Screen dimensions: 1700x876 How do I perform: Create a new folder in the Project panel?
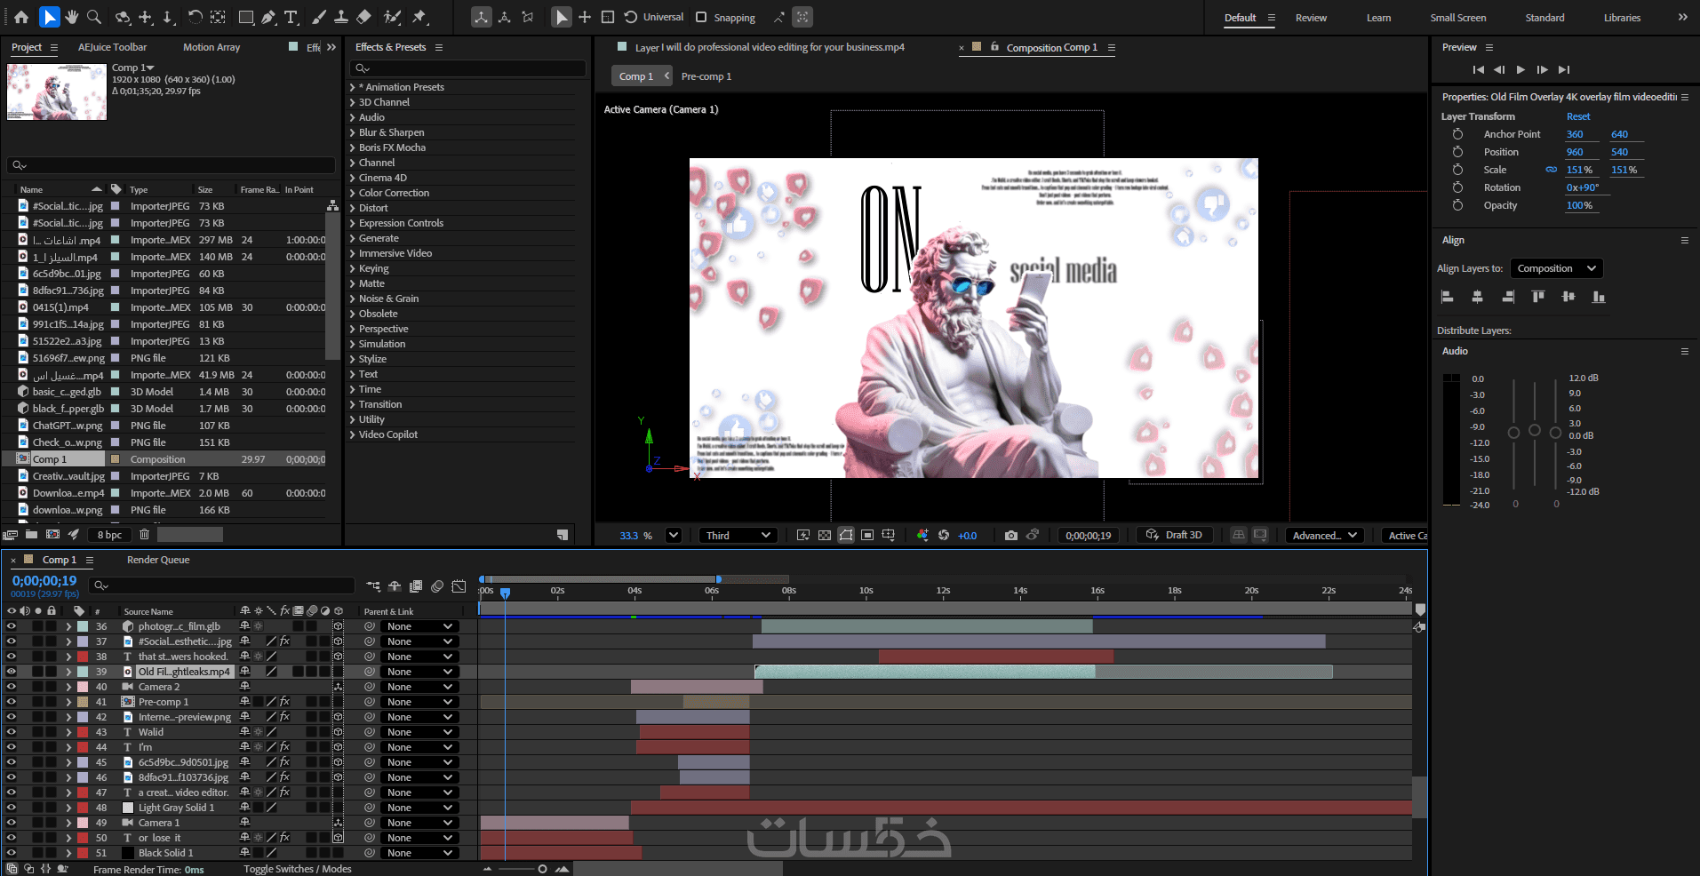(x=32, y=535)
